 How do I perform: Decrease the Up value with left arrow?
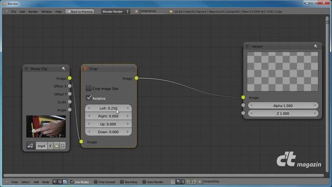tap(89, 124)
